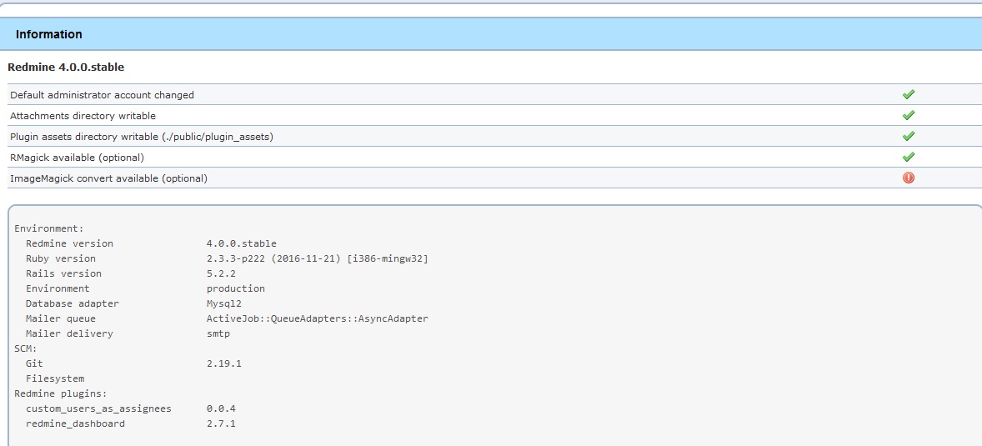Click the Plugin assets directory writable text
Screen dimensions: 982x446
click(142, 137)
